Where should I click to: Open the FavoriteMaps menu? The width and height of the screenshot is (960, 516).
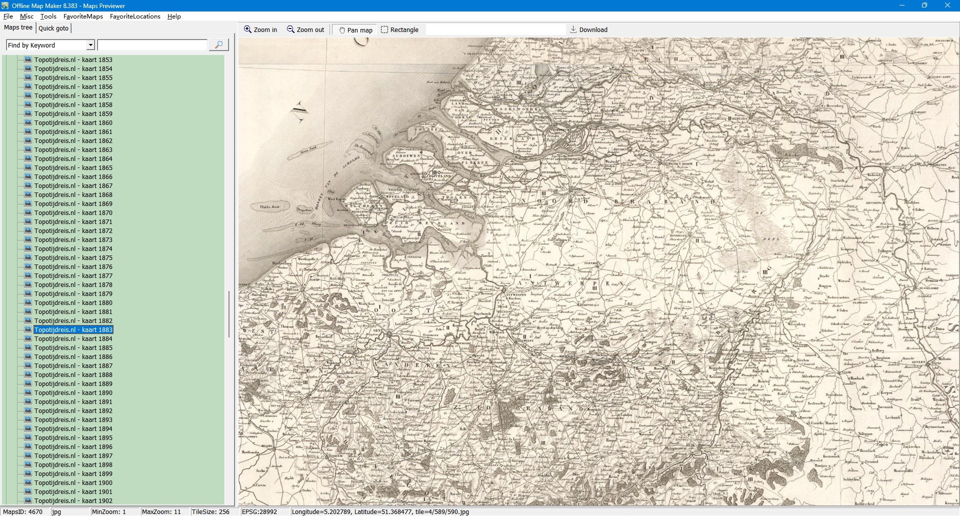(83, 16)
